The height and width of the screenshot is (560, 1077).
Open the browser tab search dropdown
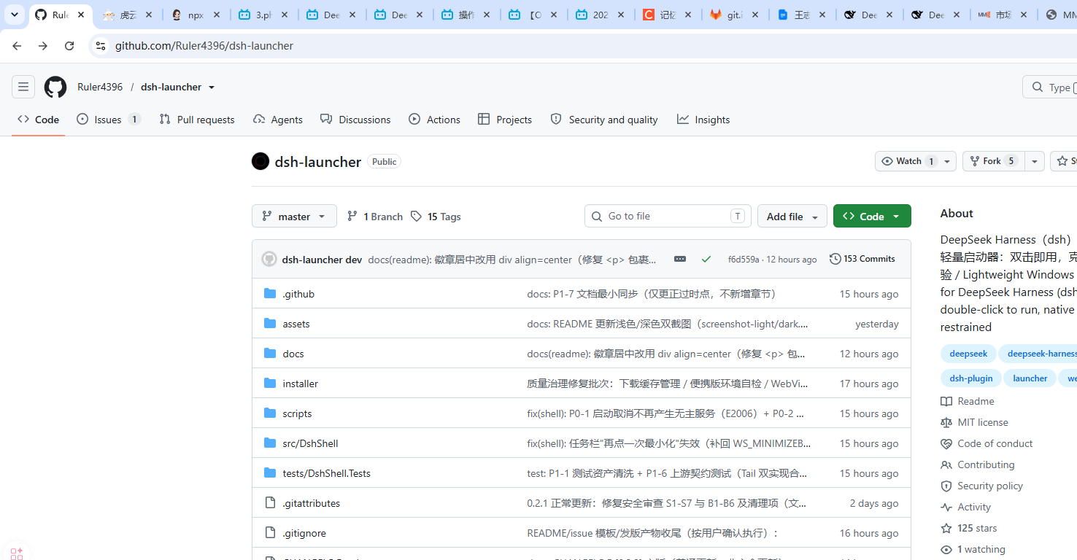(x=15, y=15)
